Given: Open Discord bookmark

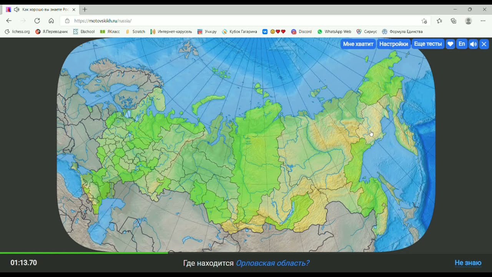Looking at the screenshot, I should point(301,32).
